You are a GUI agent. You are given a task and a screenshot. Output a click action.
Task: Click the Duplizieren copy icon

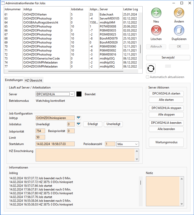pyautogui.click(x=179, y=30)
